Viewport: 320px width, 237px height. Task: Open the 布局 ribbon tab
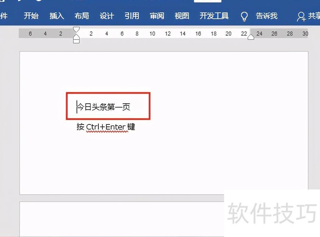point(82,16)
